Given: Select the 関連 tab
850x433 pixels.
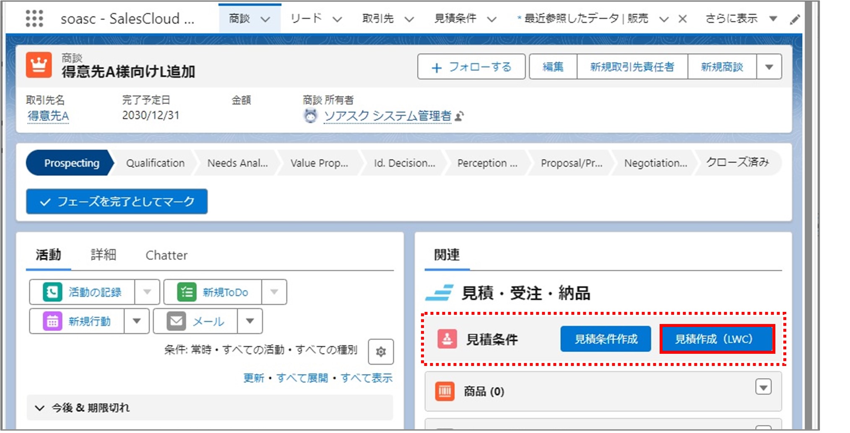Looking at the screenshot, I should [x=447, y=255].
